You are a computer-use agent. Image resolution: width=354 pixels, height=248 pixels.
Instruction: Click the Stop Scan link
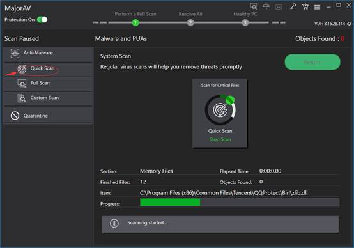(x=220, y=139)
